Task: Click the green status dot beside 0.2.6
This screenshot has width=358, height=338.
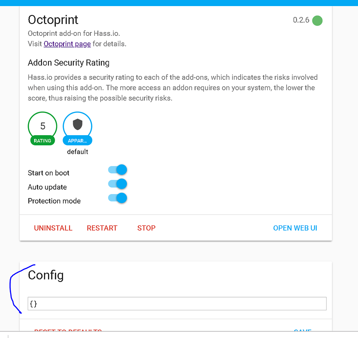Action: (317, 21)
